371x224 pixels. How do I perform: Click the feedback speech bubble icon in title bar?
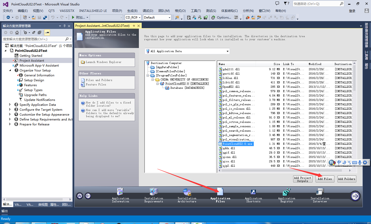click(x=277, y=4)
